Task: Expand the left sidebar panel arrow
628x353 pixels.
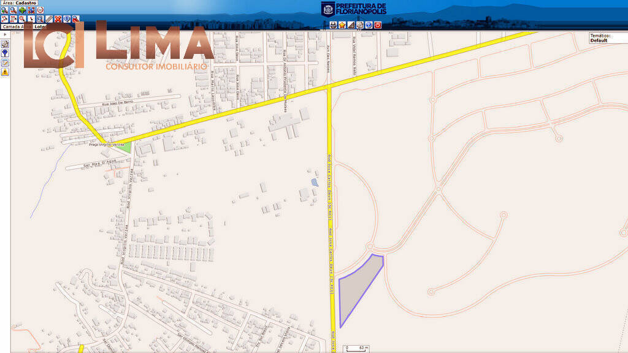Action: [5, 34]
